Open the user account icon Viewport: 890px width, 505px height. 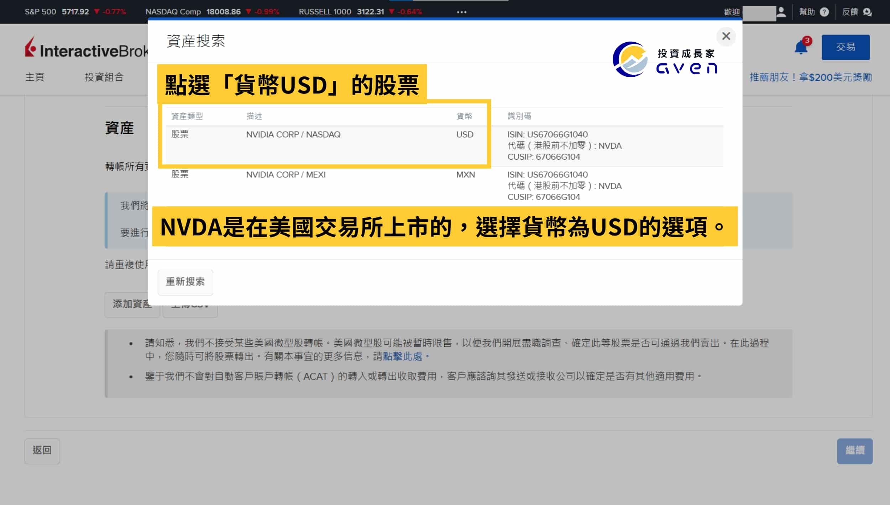tap(781, 12)
